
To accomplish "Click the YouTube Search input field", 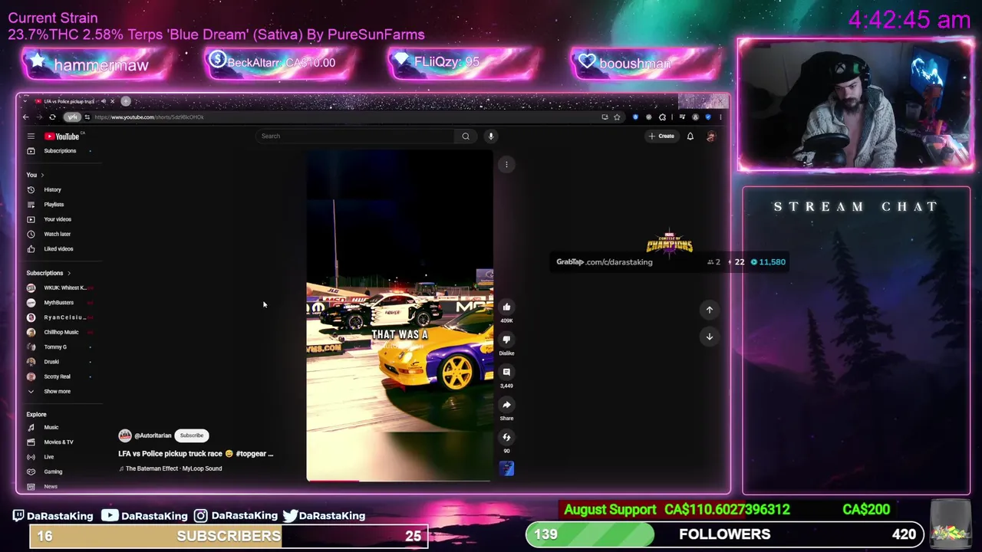I will 355,136.
